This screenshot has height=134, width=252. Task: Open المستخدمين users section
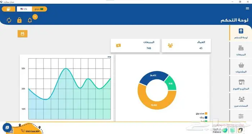tap(241, 102)
